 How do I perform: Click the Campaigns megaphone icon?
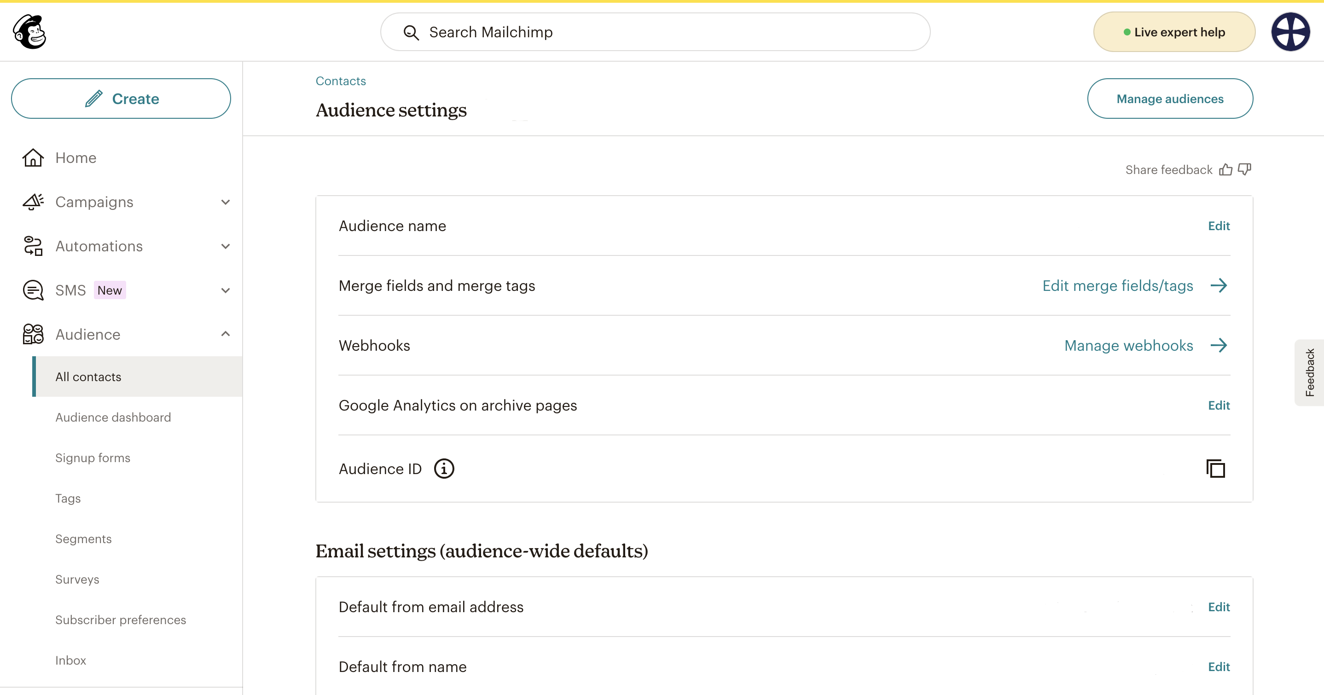tap(33, 202)
